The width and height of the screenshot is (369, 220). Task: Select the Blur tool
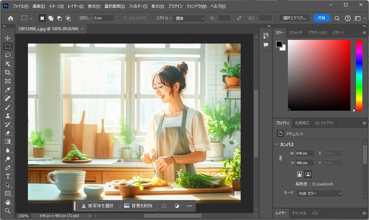click(x=7, y=150)
